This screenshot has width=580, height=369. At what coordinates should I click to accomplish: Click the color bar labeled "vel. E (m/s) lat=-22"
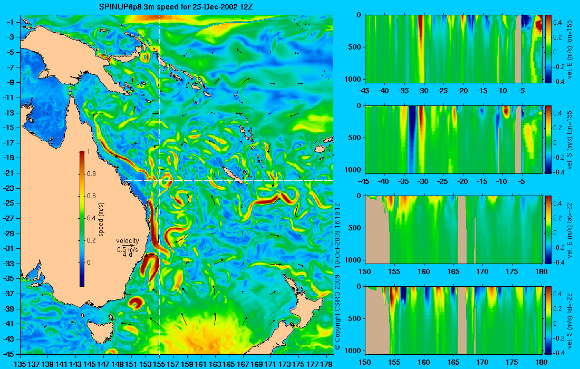(x=548, y=230)
